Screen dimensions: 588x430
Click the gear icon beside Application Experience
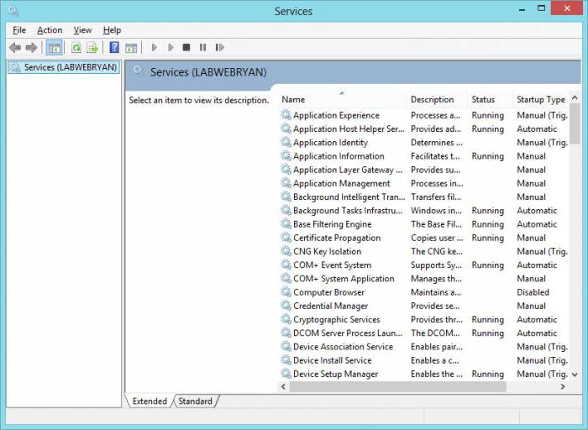(x=286, y=115)
